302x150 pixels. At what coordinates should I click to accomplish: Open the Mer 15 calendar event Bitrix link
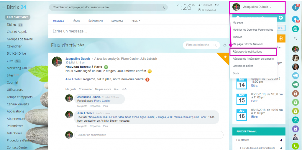coord(254,101)
